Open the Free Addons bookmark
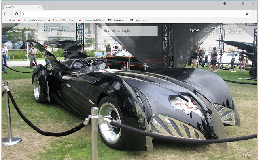Image resolution: width=259 pixels, height=161 pixels. (x=121, y=20)
